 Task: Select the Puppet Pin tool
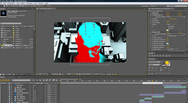pos(39,6)
